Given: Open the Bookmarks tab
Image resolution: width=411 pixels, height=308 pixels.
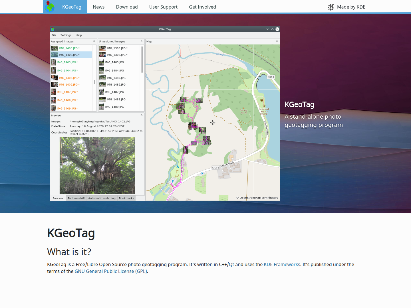Looking at the screenshot, I should [126, 198].
